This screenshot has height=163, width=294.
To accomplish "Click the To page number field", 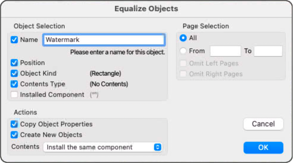I will (268, 51).
